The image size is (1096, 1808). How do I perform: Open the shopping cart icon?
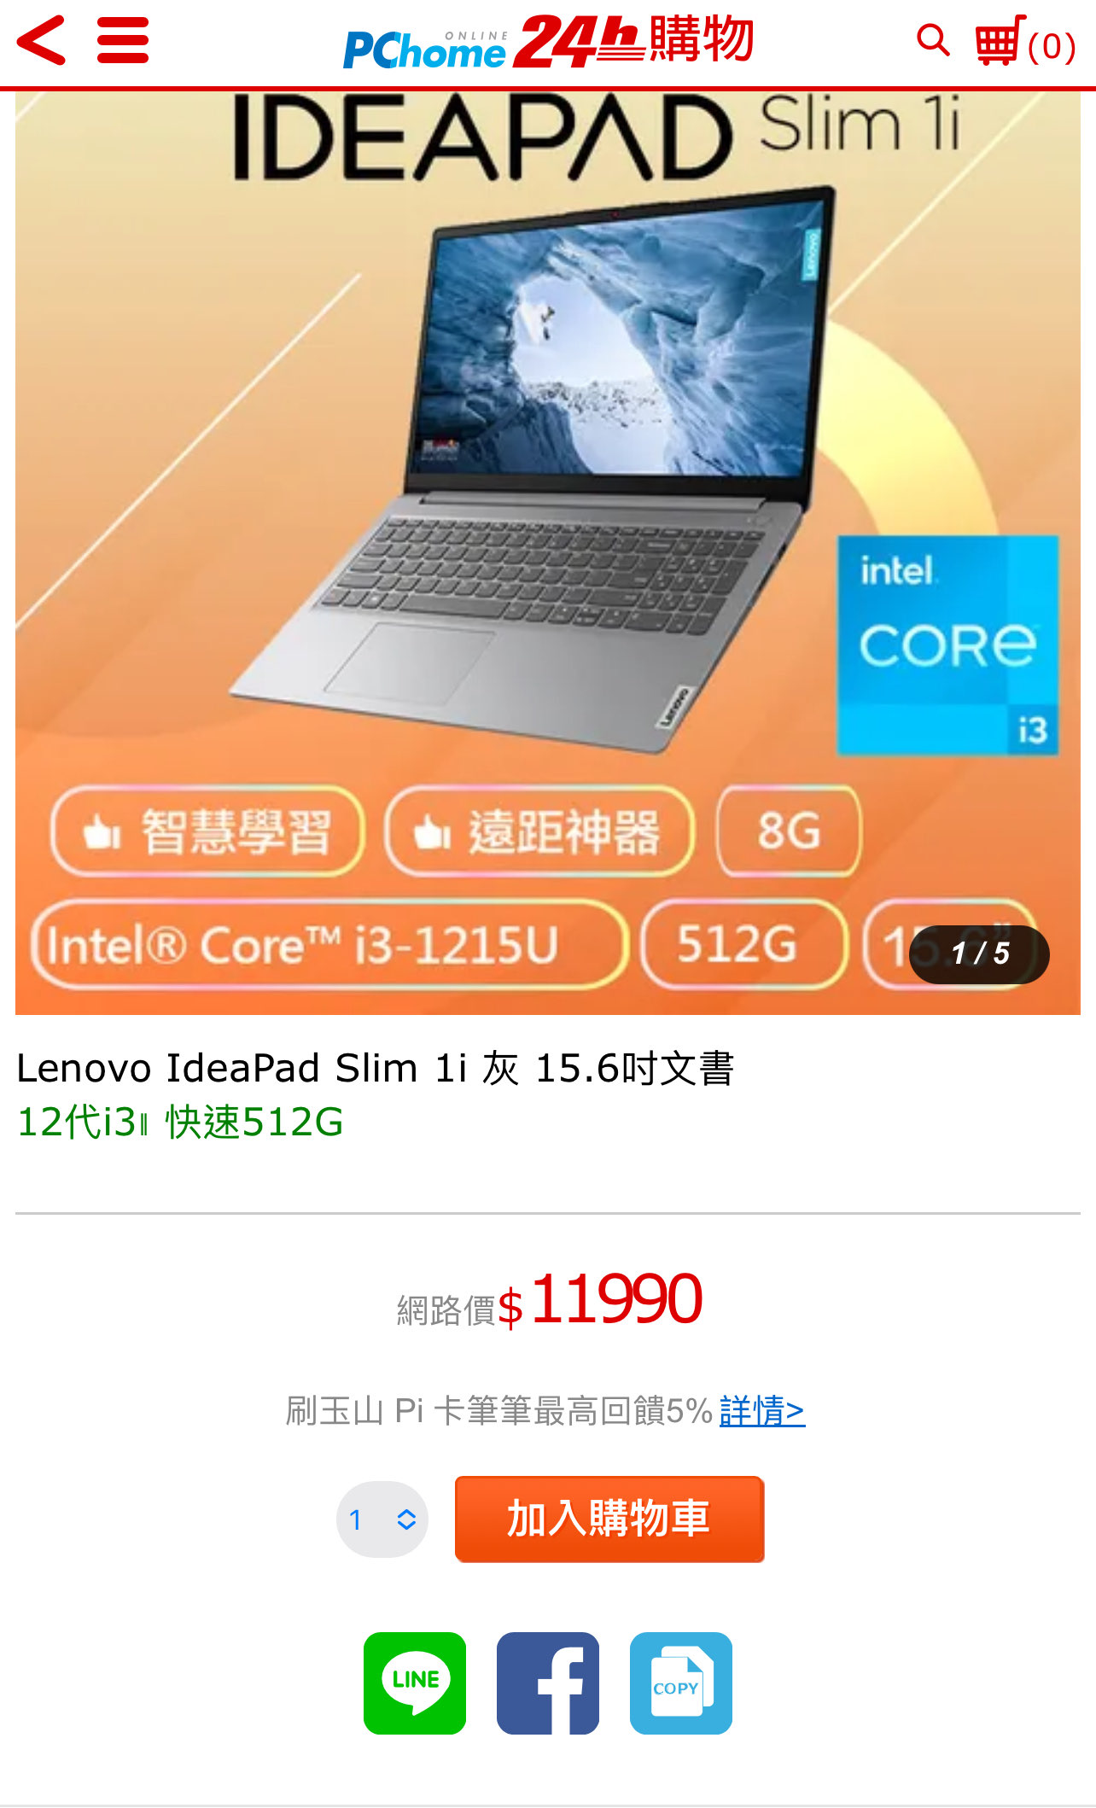click(1000, 41)
